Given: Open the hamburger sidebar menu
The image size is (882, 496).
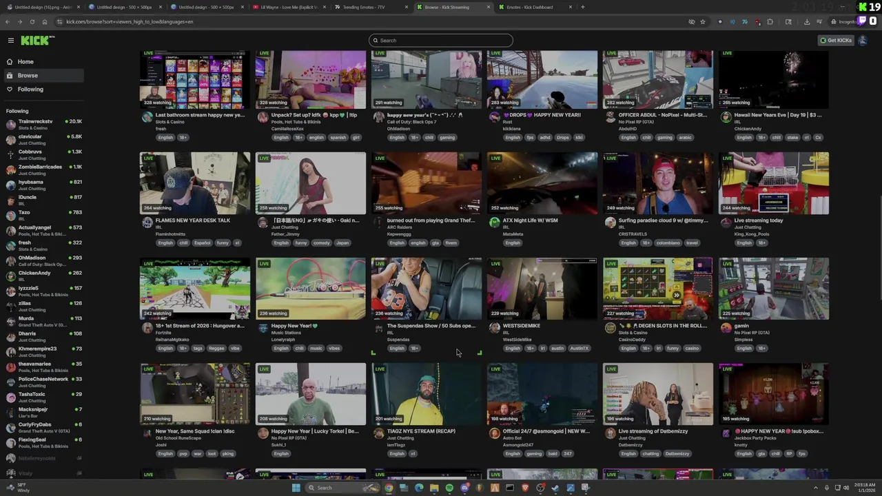Looking at the screenshot, I should [x=10, y=41].
